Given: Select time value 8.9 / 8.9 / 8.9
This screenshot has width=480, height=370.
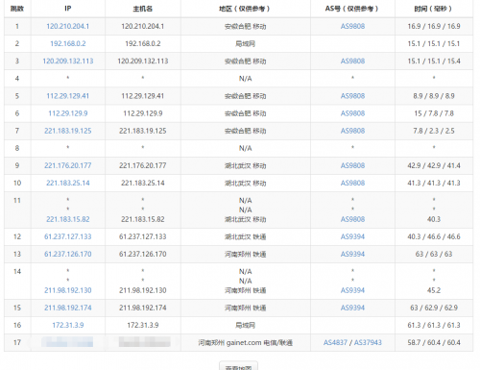Looking at the screenshot, I should tap(434, 96).
